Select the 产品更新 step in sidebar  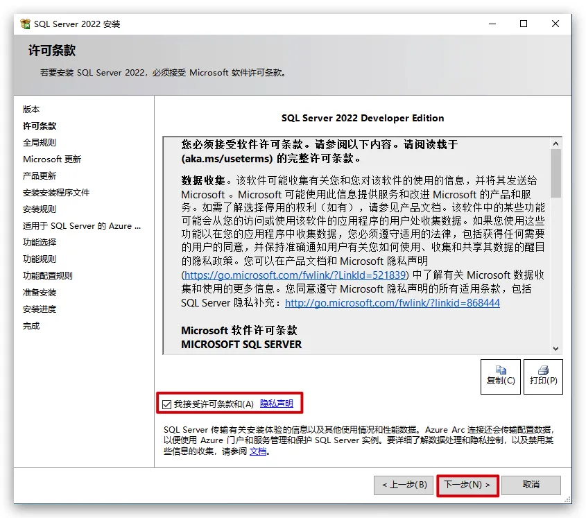coord(40,175)
